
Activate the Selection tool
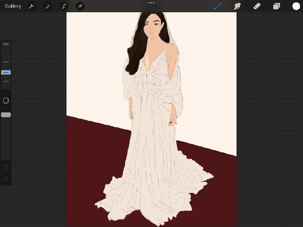coord(64,6)
